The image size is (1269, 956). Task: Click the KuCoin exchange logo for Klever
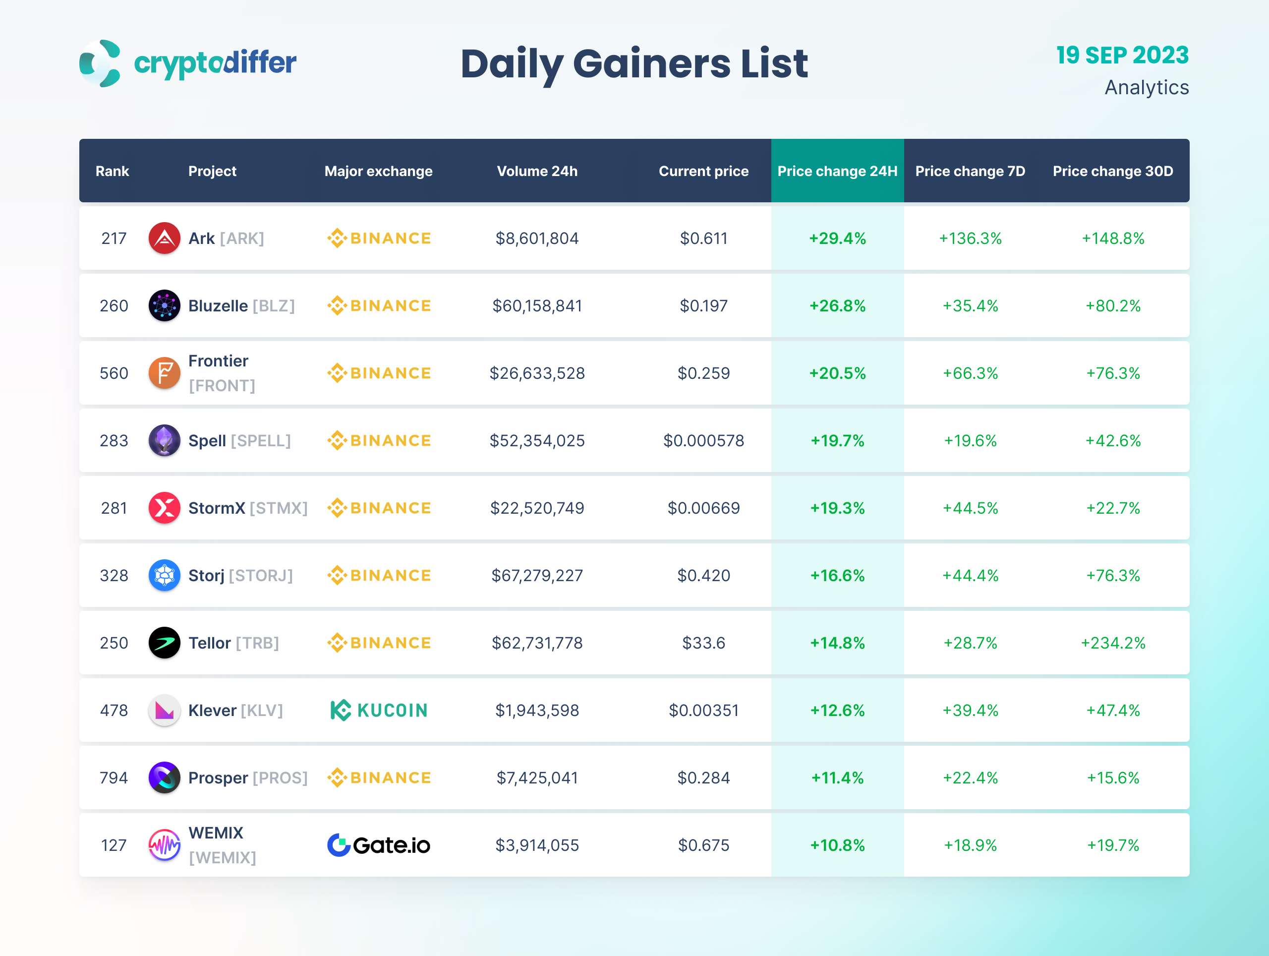[379, 711]
